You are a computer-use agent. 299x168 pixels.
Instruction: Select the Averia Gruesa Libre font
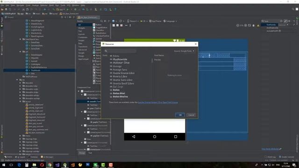tap(123, 73)
